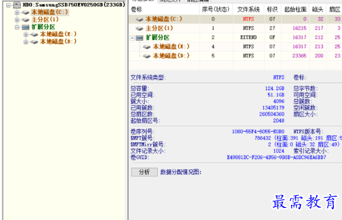The width and height of the screenshot is (342, 220).
Task: Expand 主分区(1) node in the tree
Action: pos(17,20)
